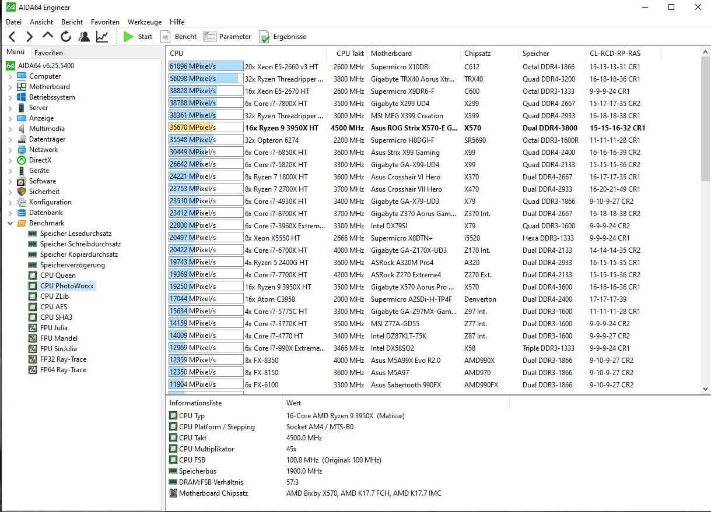The height and width of the screenshot is (512, 711).
Task: Select the Sicherheit shield icon
Action: pyautogui.click(x=22, y=192)
